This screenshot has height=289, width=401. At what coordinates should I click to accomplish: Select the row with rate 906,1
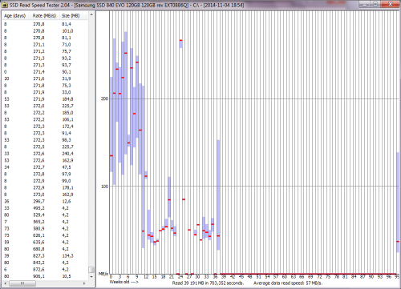click(x=45, y=276)
